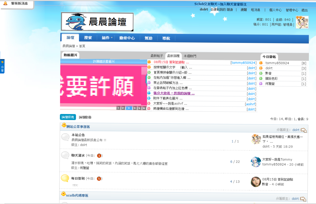Open the 08月15日 簽到記錄貼 post link
The width and height of the screenshot is (316, 204).
[x=171, y=62]
